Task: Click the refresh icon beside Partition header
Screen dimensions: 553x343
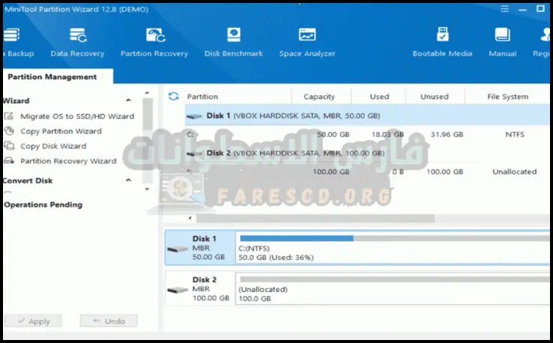Action: coord(174,97)
